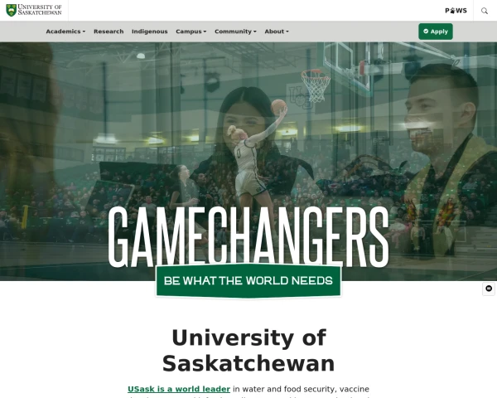The image size is (497, 398).
Task: Click the caret arrow beside Academics
Action: [84, 32]
